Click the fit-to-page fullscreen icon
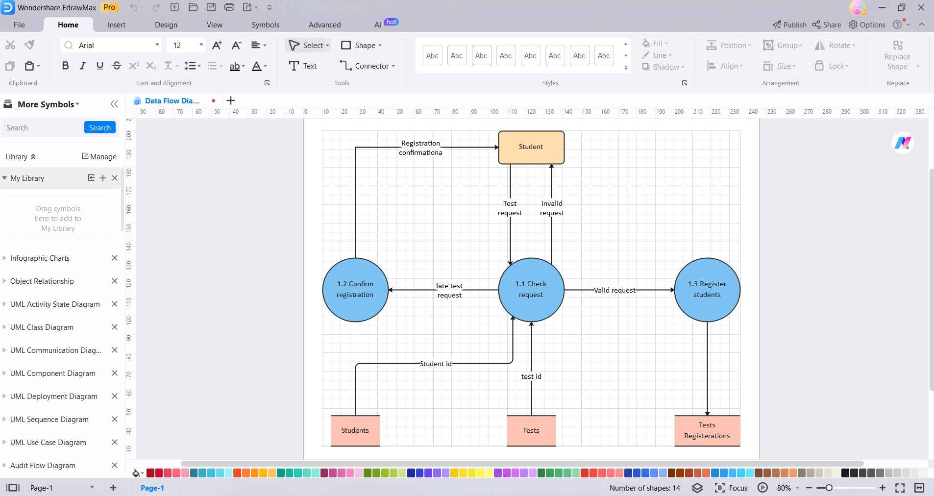Image resolution: width=934 pixels, height=496 pixels. [x=900, y=488]
